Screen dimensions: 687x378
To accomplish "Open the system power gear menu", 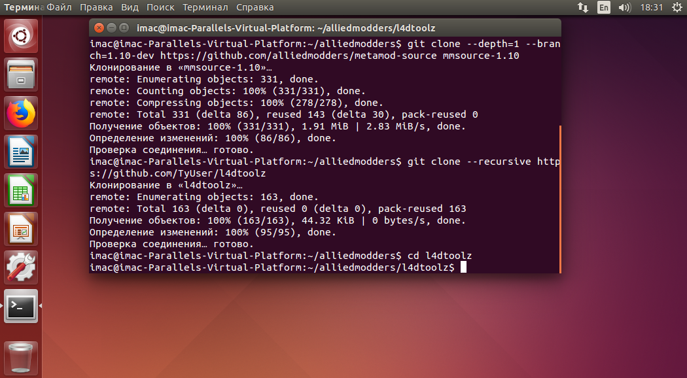I will [x=677, y=7].
